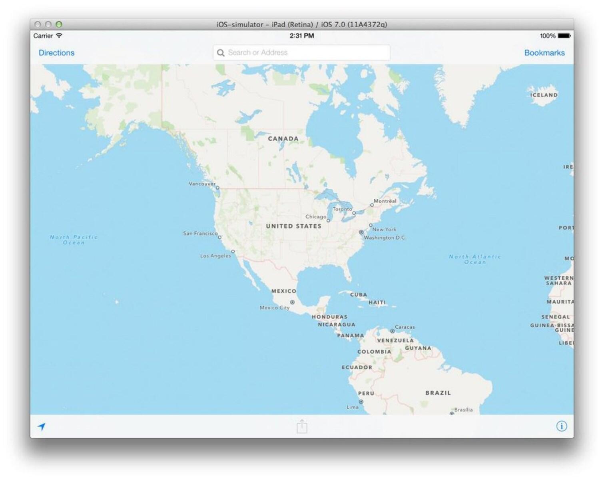Tap the Lima capital marker
This screenshot has width=604, height=480.
[361, 402]
